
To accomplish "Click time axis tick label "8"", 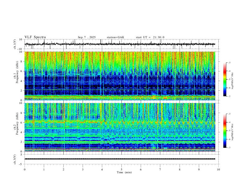I will (180, 170).
